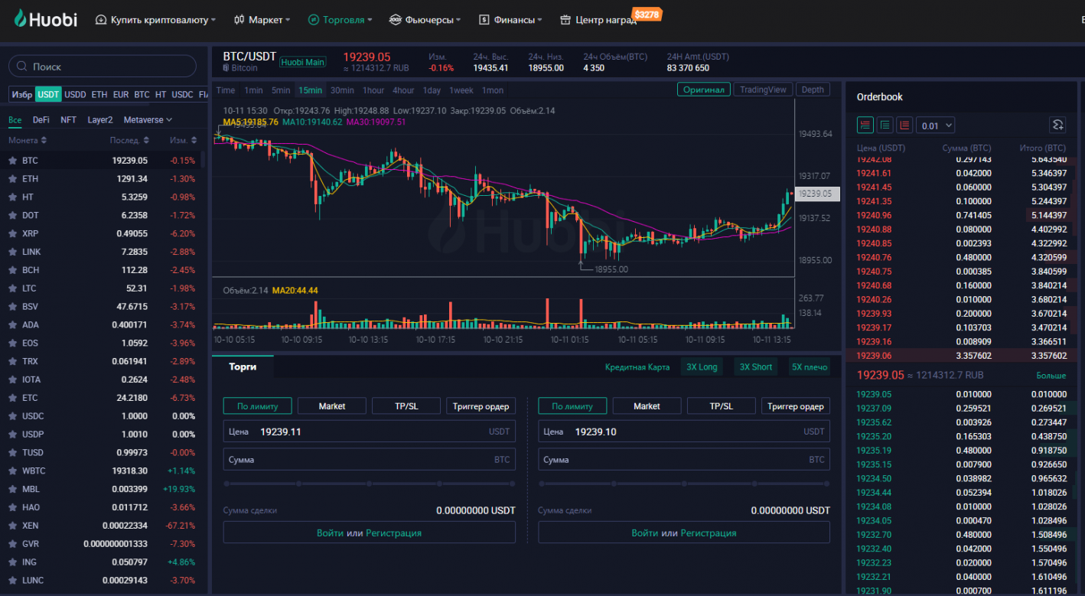The width and height of the screenshot is (1085, 596).
Task: Filter coins by NFT tab
Action: 68,120
